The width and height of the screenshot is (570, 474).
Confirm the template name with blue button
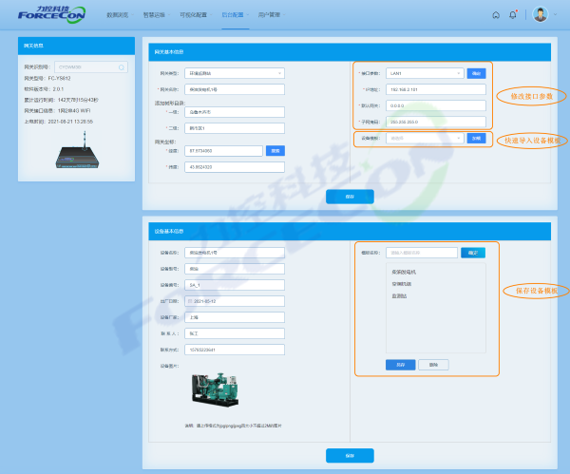(473, 253)
